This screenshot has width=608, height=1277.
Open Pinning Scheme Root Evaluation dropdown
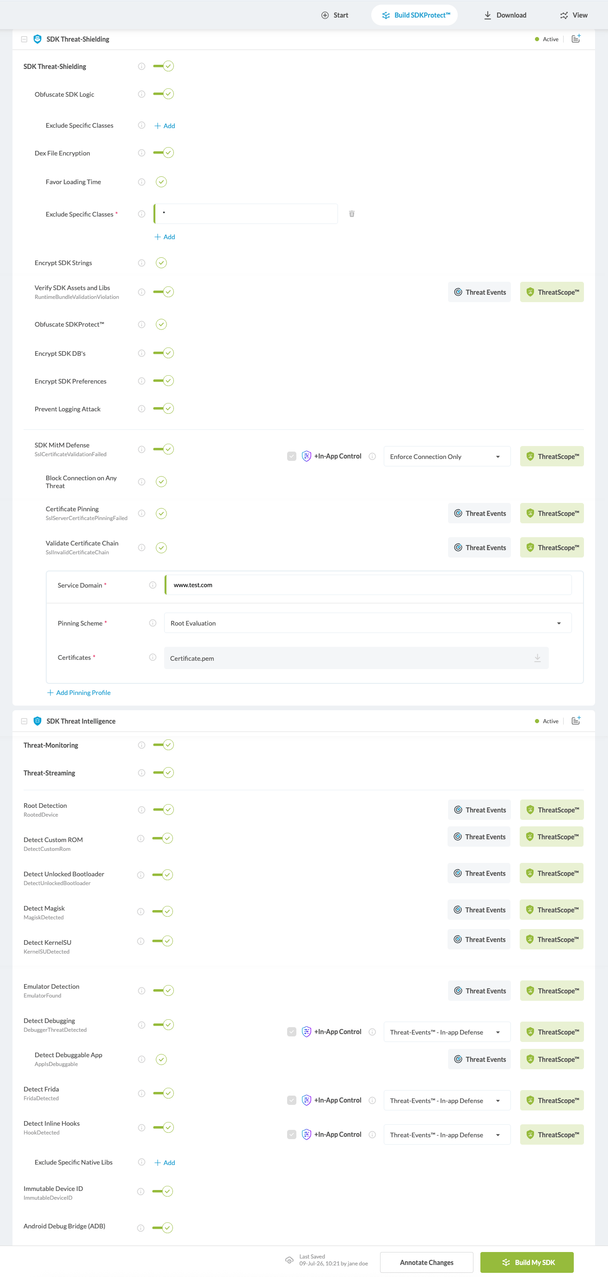click(368, 623)
